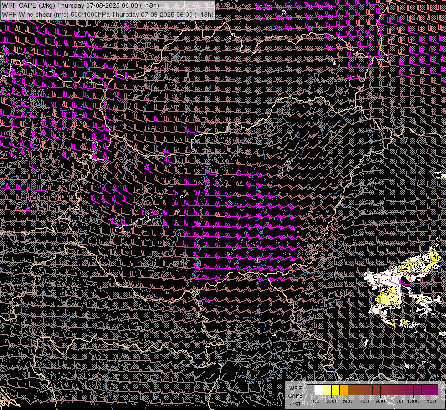The width and height of the screenshot is (446, 410).
Task: Click the legend value 1300
Action: (x=413, y=401)
